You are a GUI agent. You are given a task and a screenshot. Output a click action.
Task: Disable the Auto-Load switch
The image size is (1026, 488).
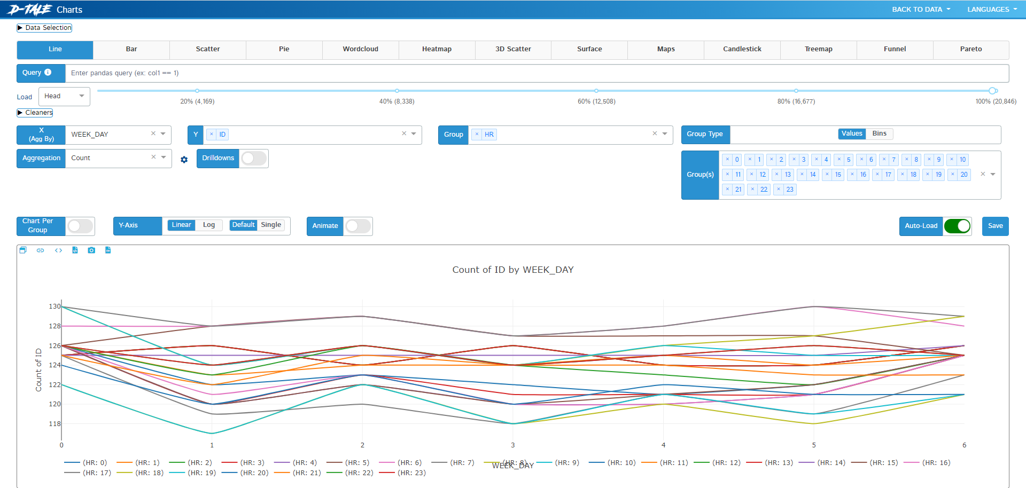pos(957,226)
